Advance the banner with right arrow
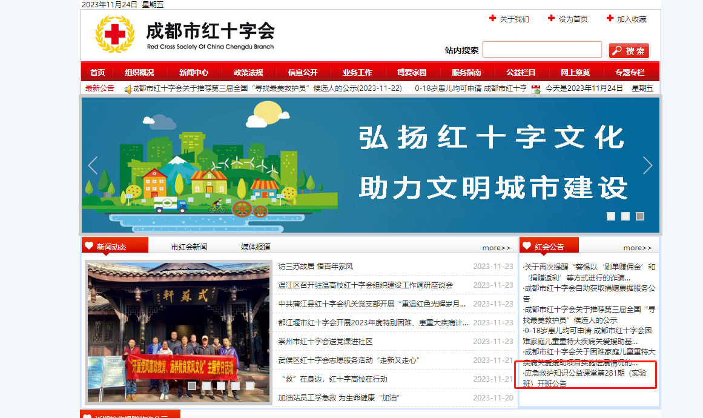Image resolution: width=703 pixels, height=418 pixels. coord(647,165)
